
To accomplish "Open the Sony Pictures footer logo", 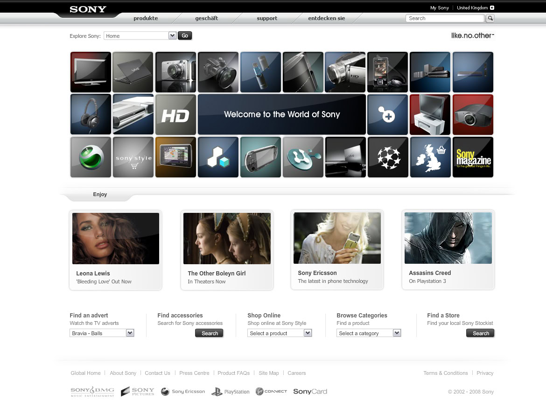I will (x=138, y=392).
